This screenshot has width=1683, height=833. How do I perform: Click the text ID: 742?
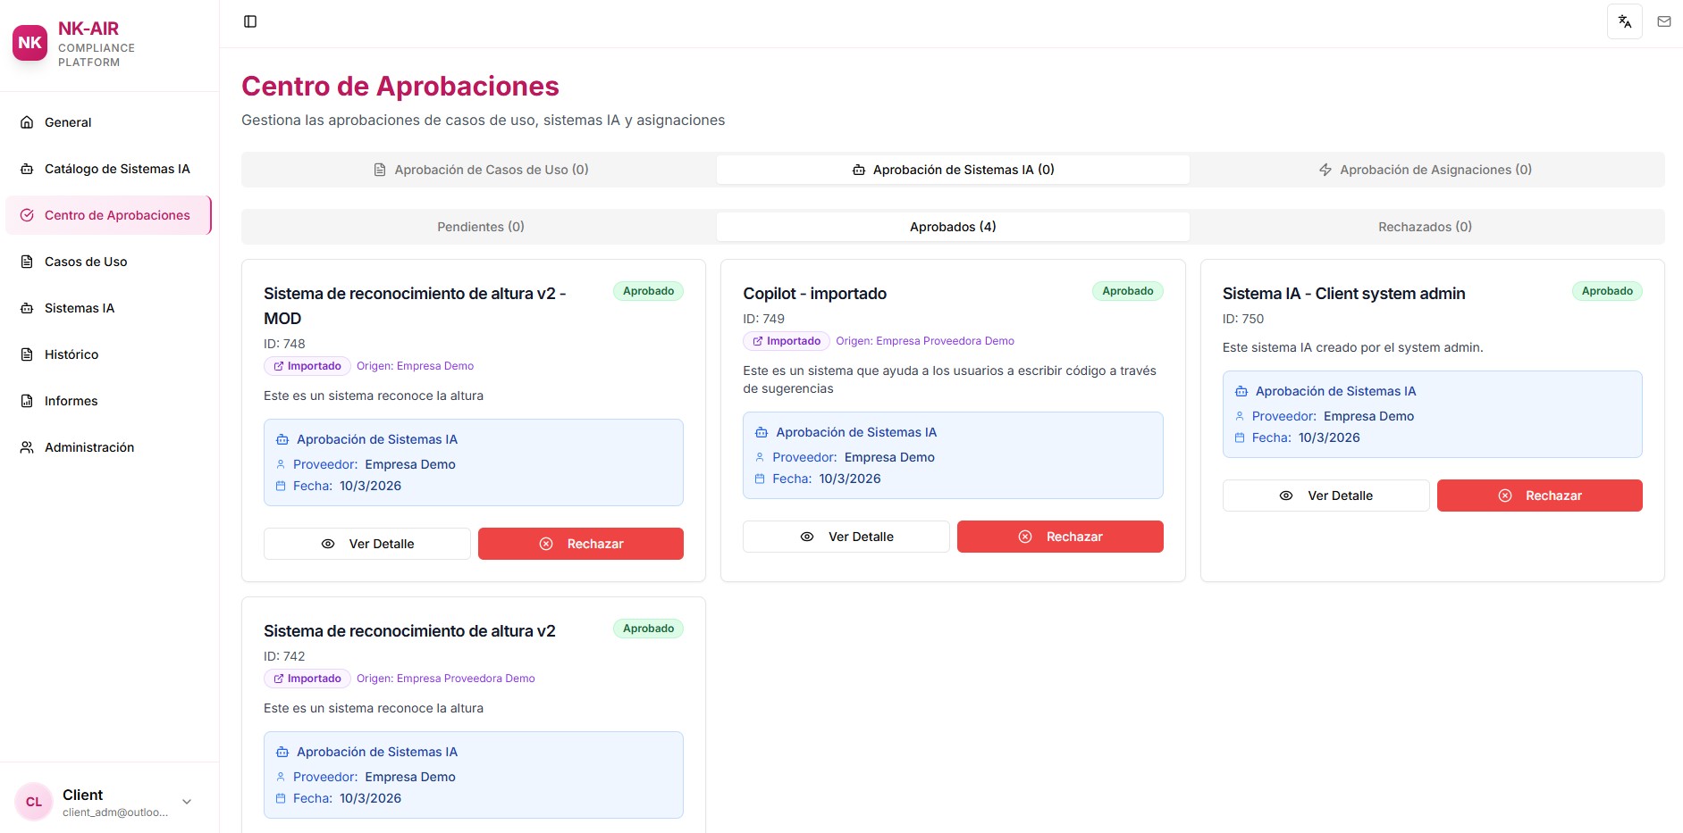[284, 656]
